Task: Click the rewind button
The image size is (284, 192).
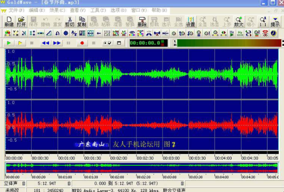Action: click(x=45, y=43)
